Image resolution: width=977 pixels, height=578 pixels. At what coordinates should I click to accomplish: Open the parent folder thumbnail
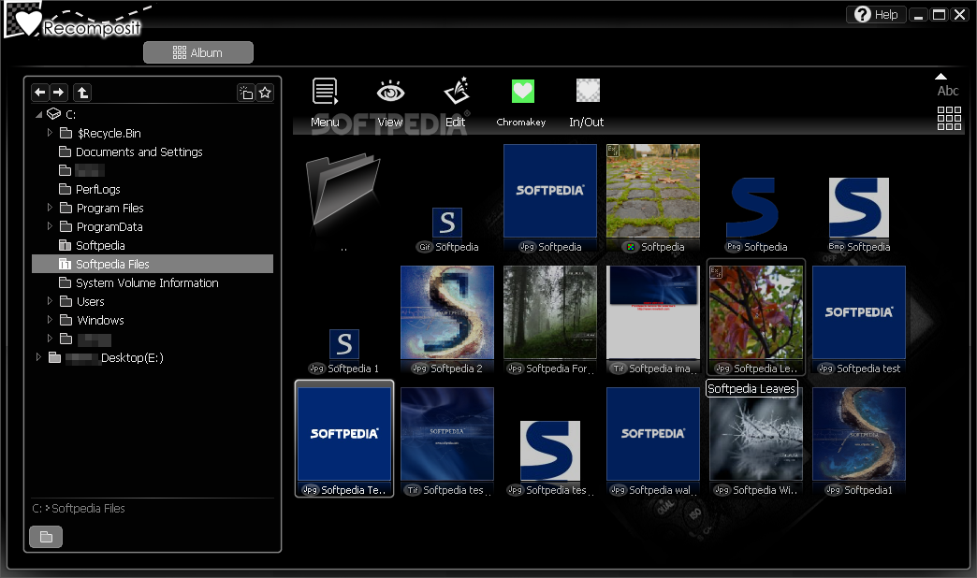[343, 190]
